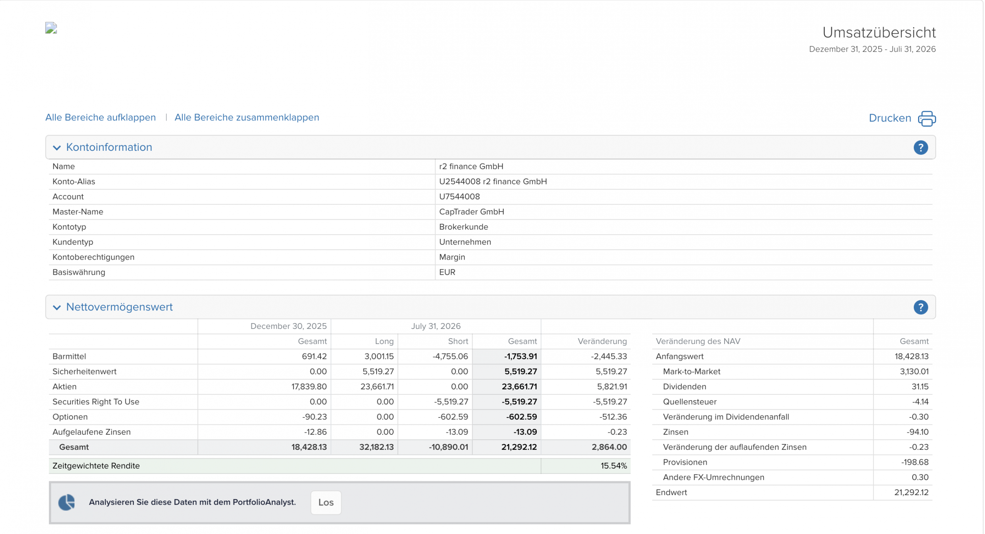Click the 'December 30, 2025' column header

288,326
